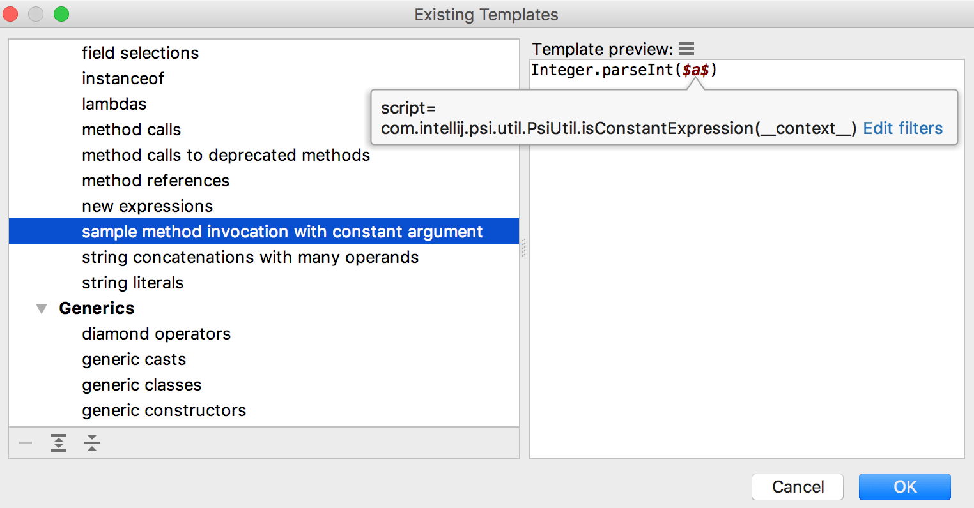Collapse the Generics group triangle
974x508 pixels.
tap(41, 308)
